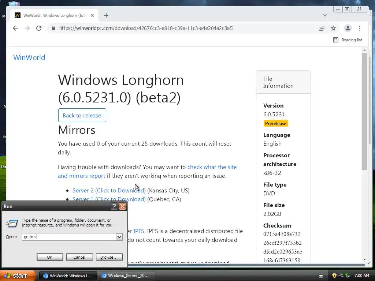The height and width of the screenshot is (281, 375).
Task: Open the Chrome profile avatar
Action: point(348,28)
